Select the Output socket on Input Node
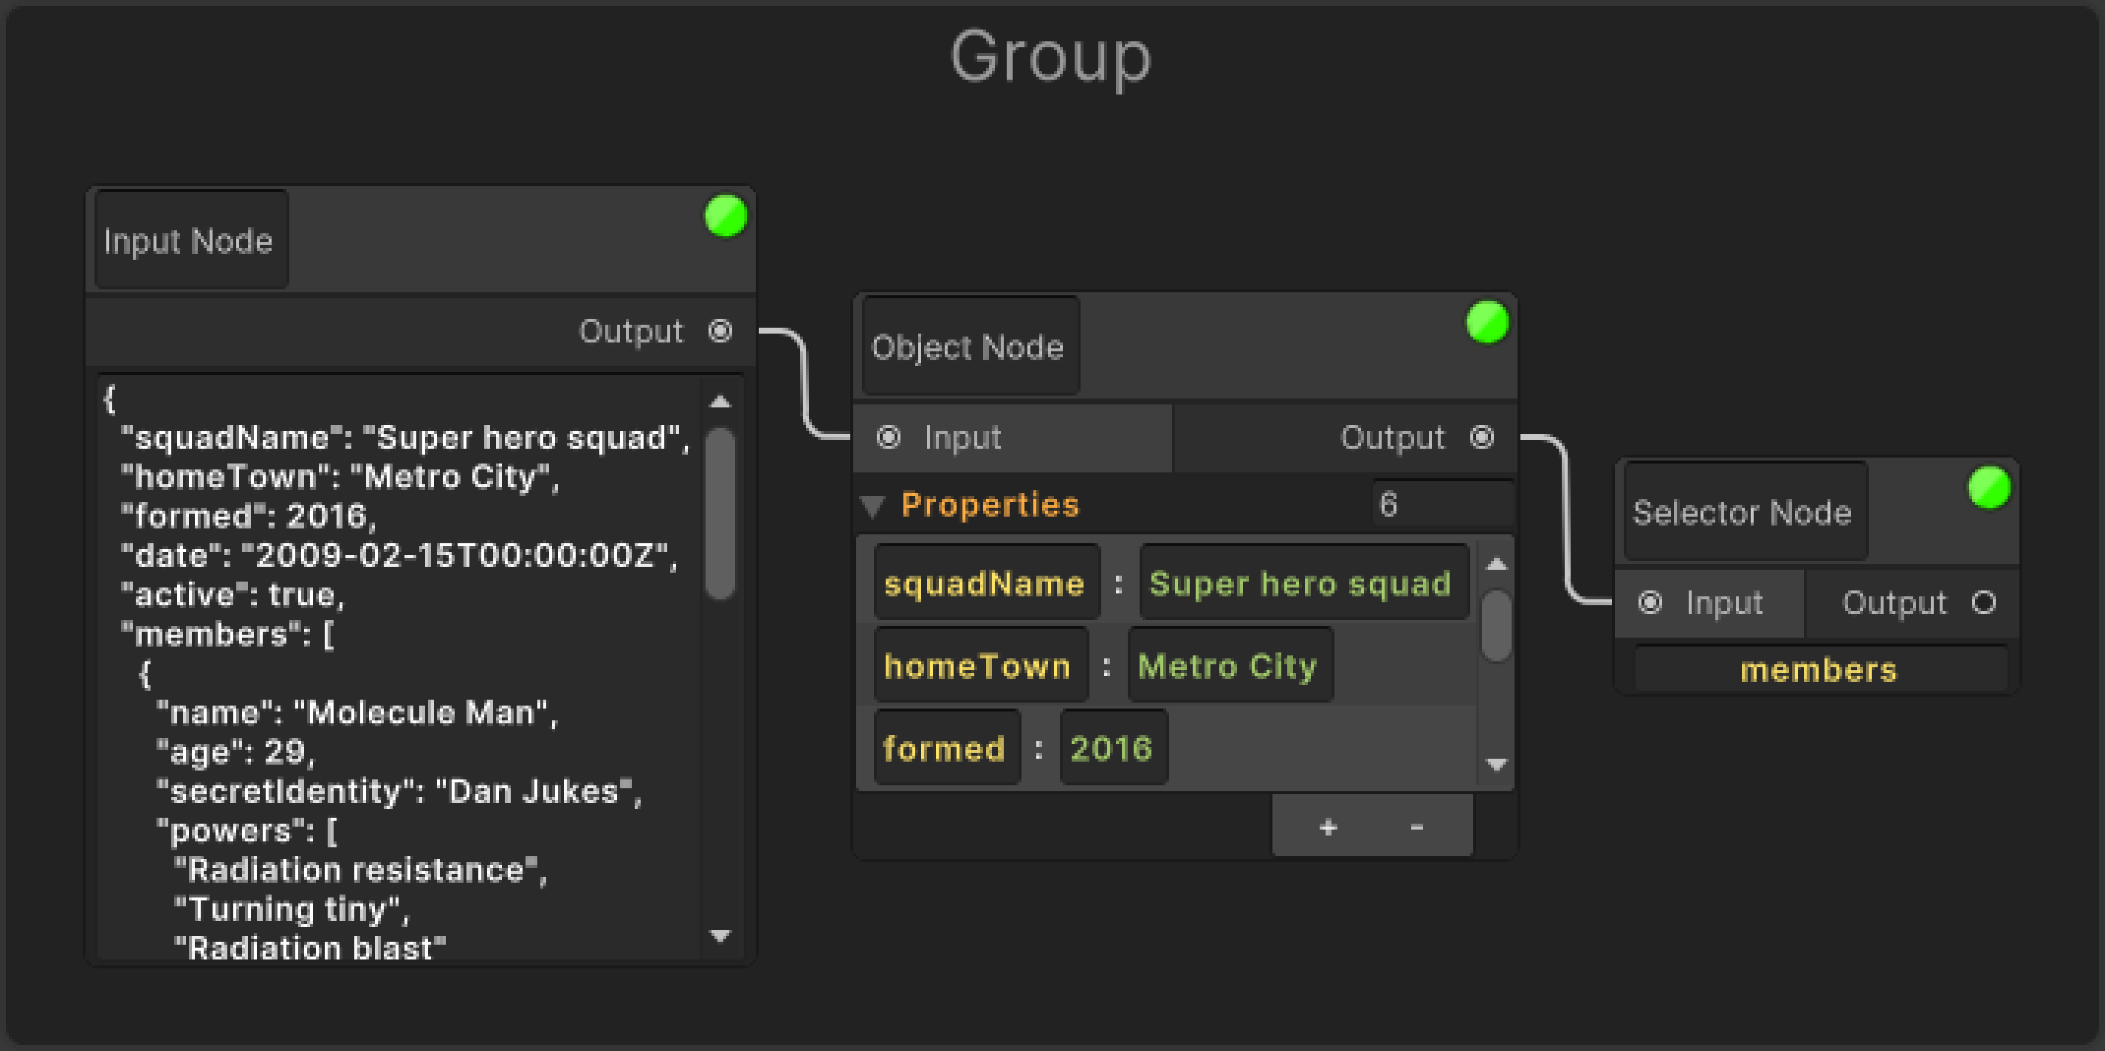Image resolution: width=2105 pixels, height=1051 pixels. tap(719, 331)
